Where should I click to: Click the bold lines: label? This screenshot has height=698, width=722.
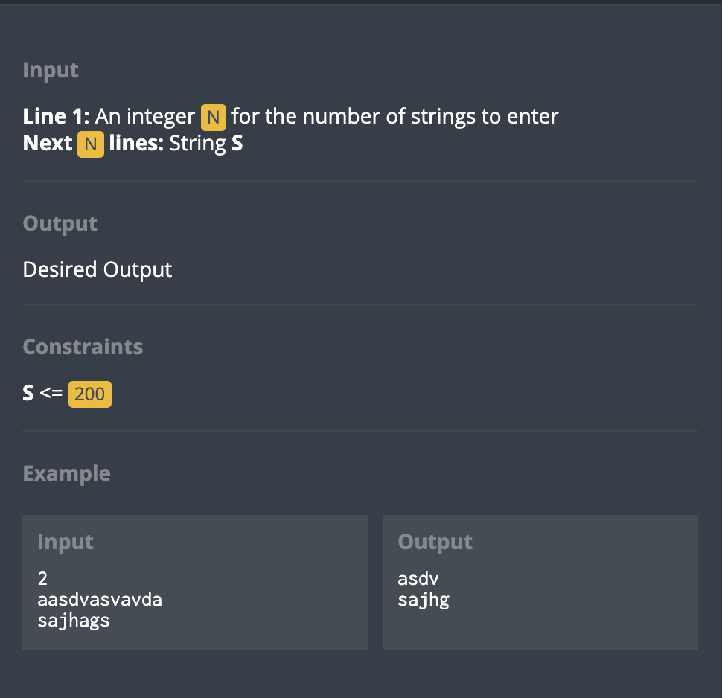[136, 143]
